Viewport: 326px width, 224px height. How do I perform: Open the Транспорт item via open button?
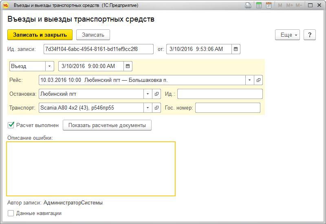click(x=156, y=108)
